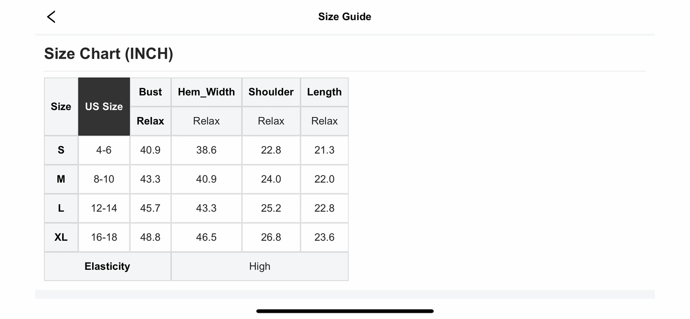Click the High elasticity value
Image resolution: width=690 pixels, height=319 pixels.
point(260,266)
